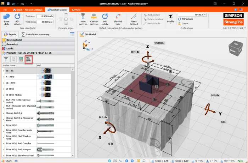Apply the Center pattern tool

(94, 19)
